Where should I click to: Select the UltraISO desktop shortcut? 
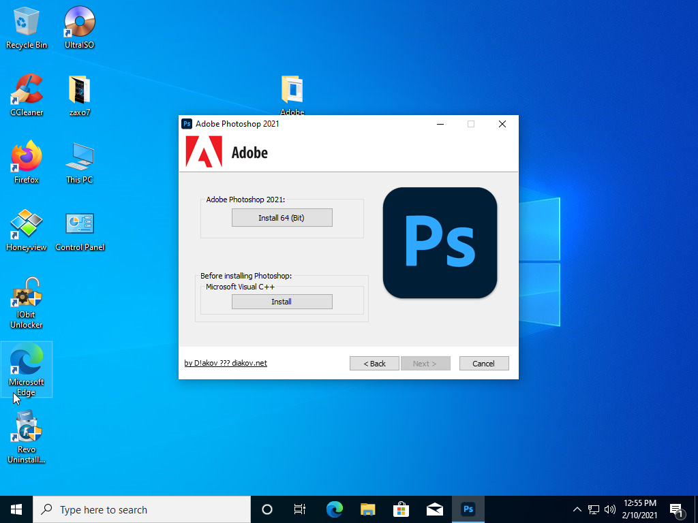[79, 27]
